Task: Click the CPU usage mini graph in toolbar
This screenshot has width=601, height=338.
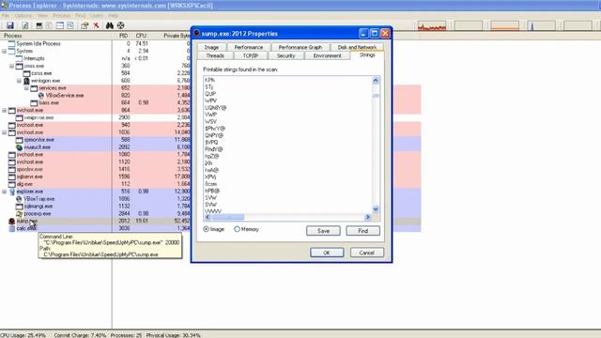Action: [x=432, y=25]
